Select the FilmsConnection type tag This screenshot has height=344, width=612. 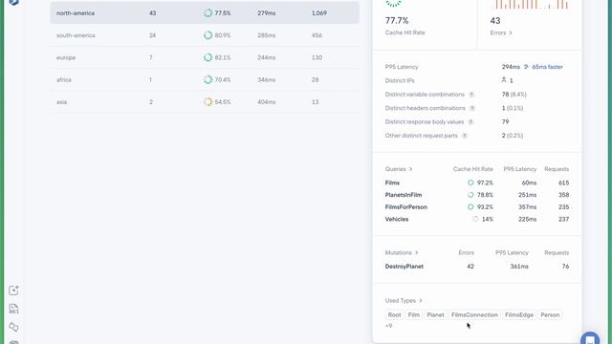pos(474,314)
